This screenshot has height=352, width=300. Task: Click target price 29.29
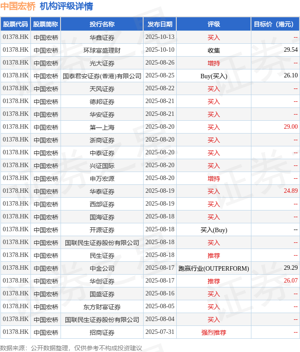click(x=291, y=268)
